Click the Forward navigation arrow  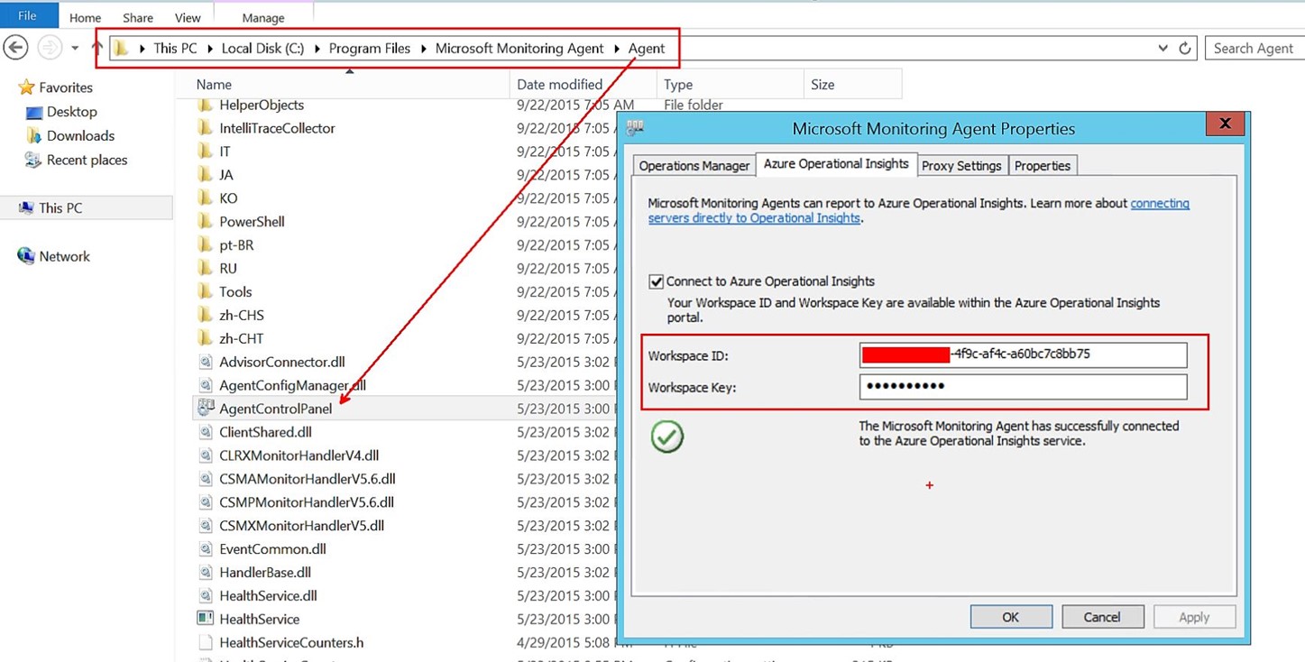50,48
